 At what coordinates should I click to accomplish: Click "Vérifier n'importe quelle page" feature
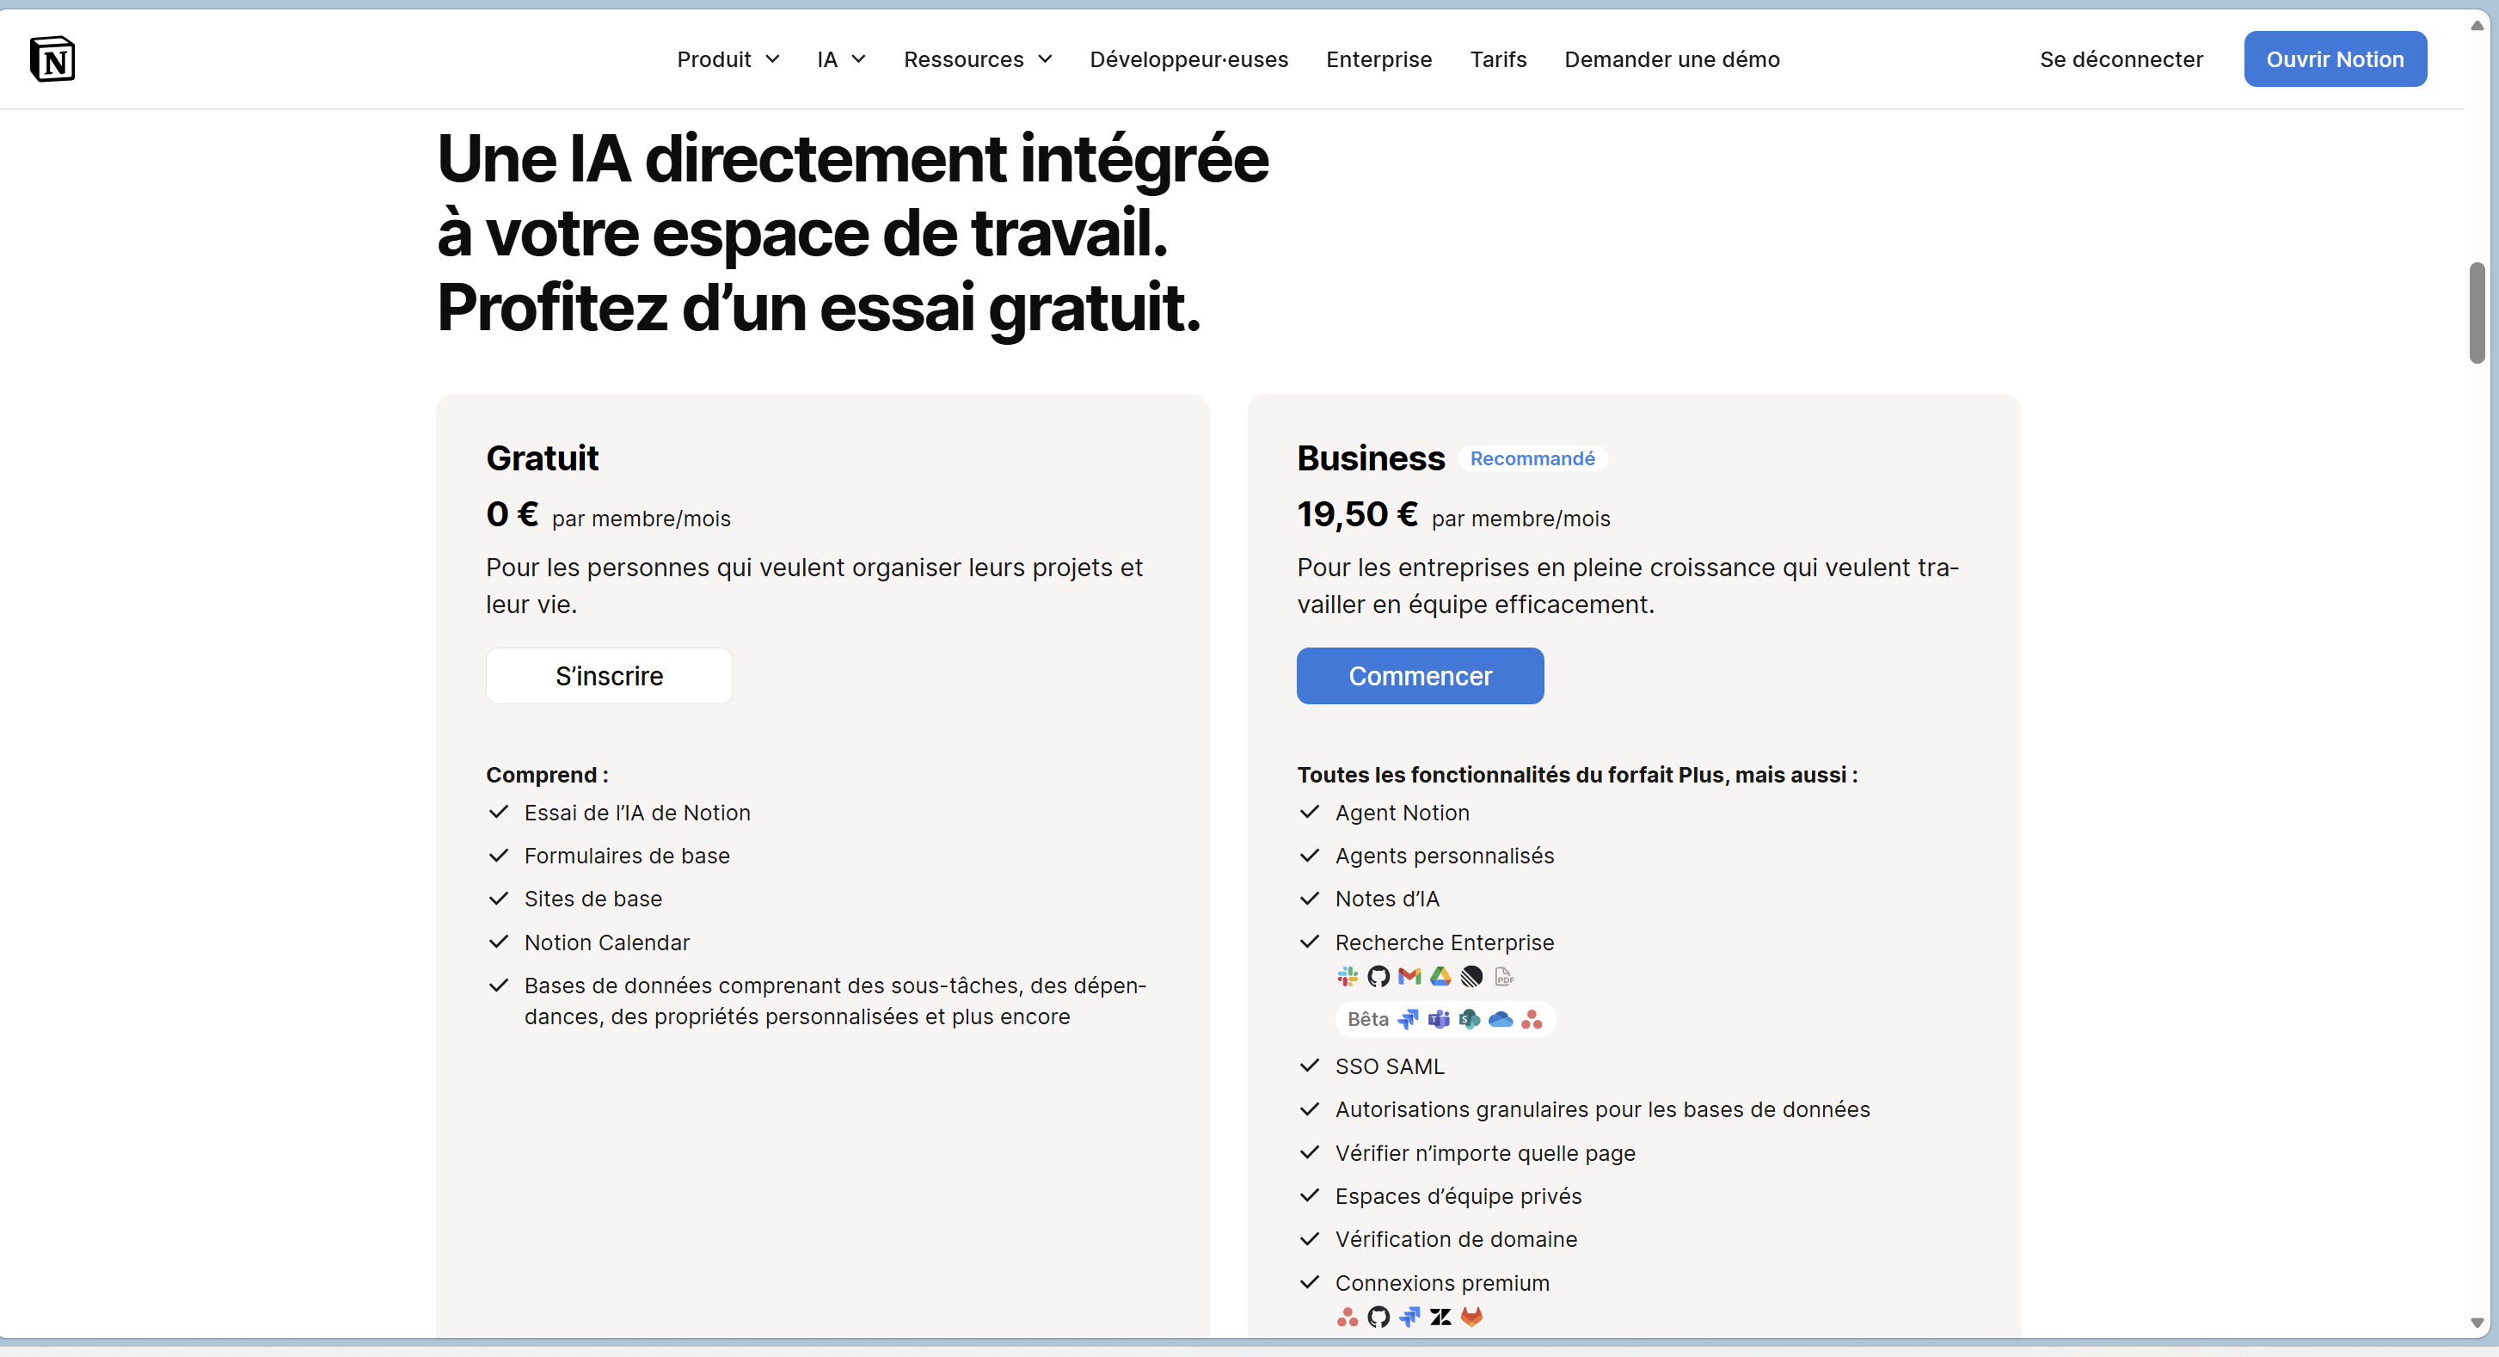point(1485,1153)
